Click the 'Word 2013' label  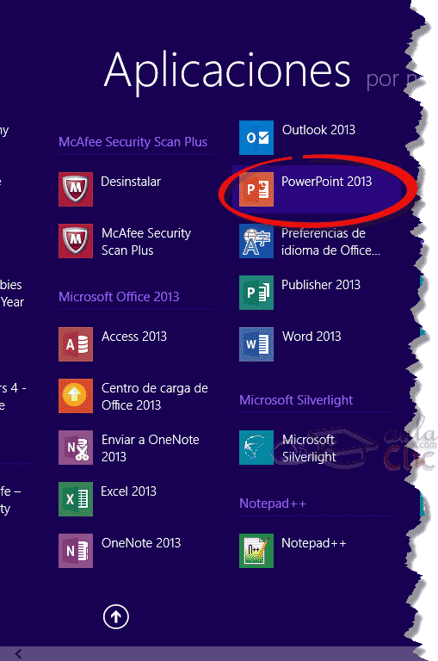(x=312, y=337)
